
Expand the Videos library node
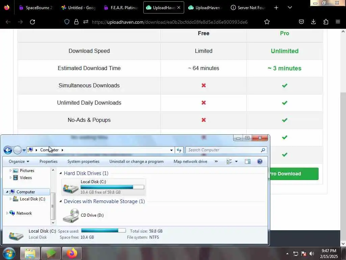point(10,177)
